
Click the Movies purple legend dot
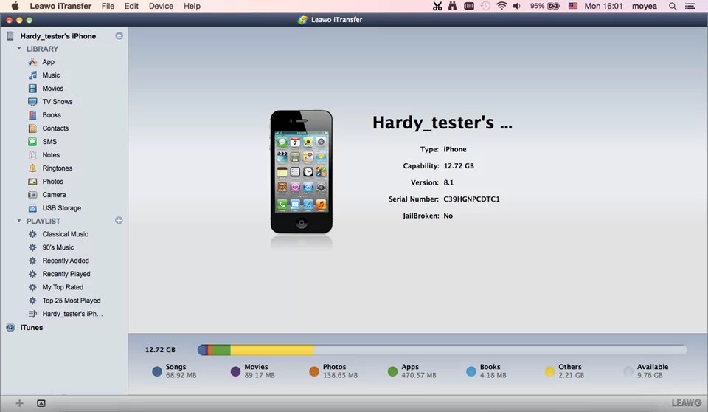pyautogui.click(x=236, y=371)
